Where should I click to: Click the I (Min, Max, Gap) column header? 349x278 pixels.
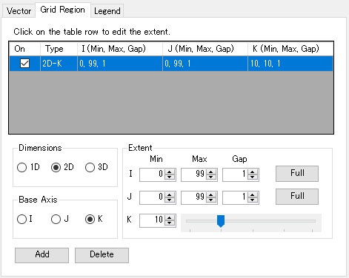pyautogui.click(x=120, y=49)
